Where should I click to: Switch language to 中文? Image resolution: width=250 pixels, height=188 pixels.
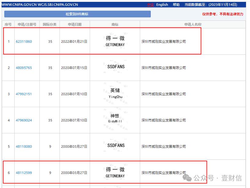tap(150, 5)
